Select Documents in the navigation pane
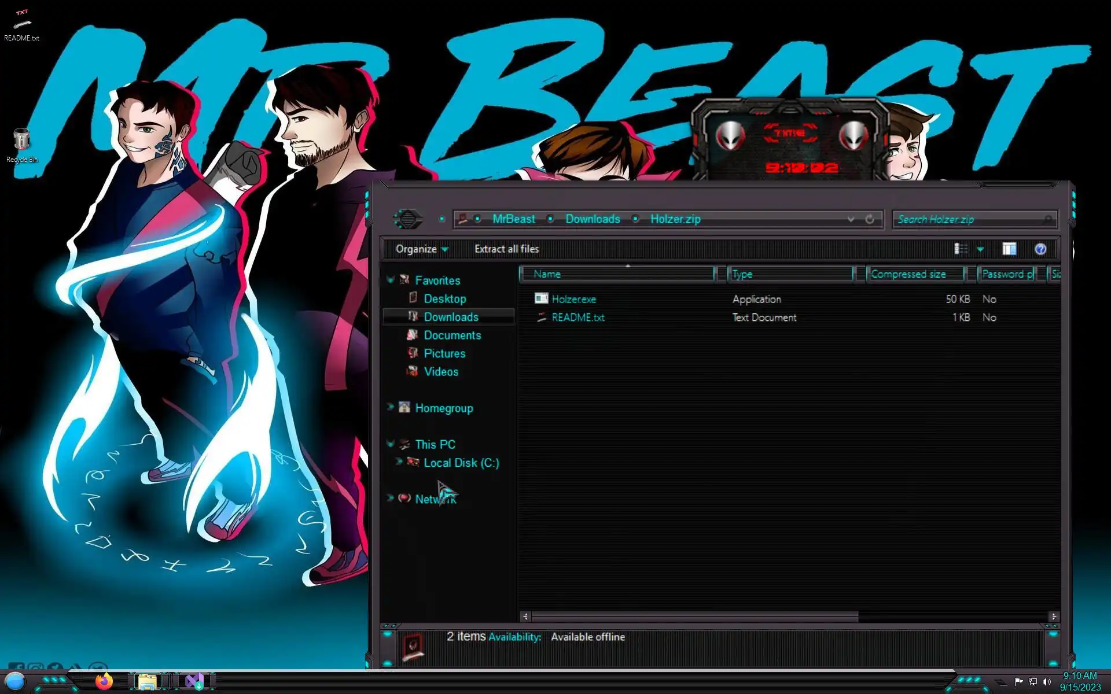The width and height of the screenshot is (1111, 694). [452, 335]
